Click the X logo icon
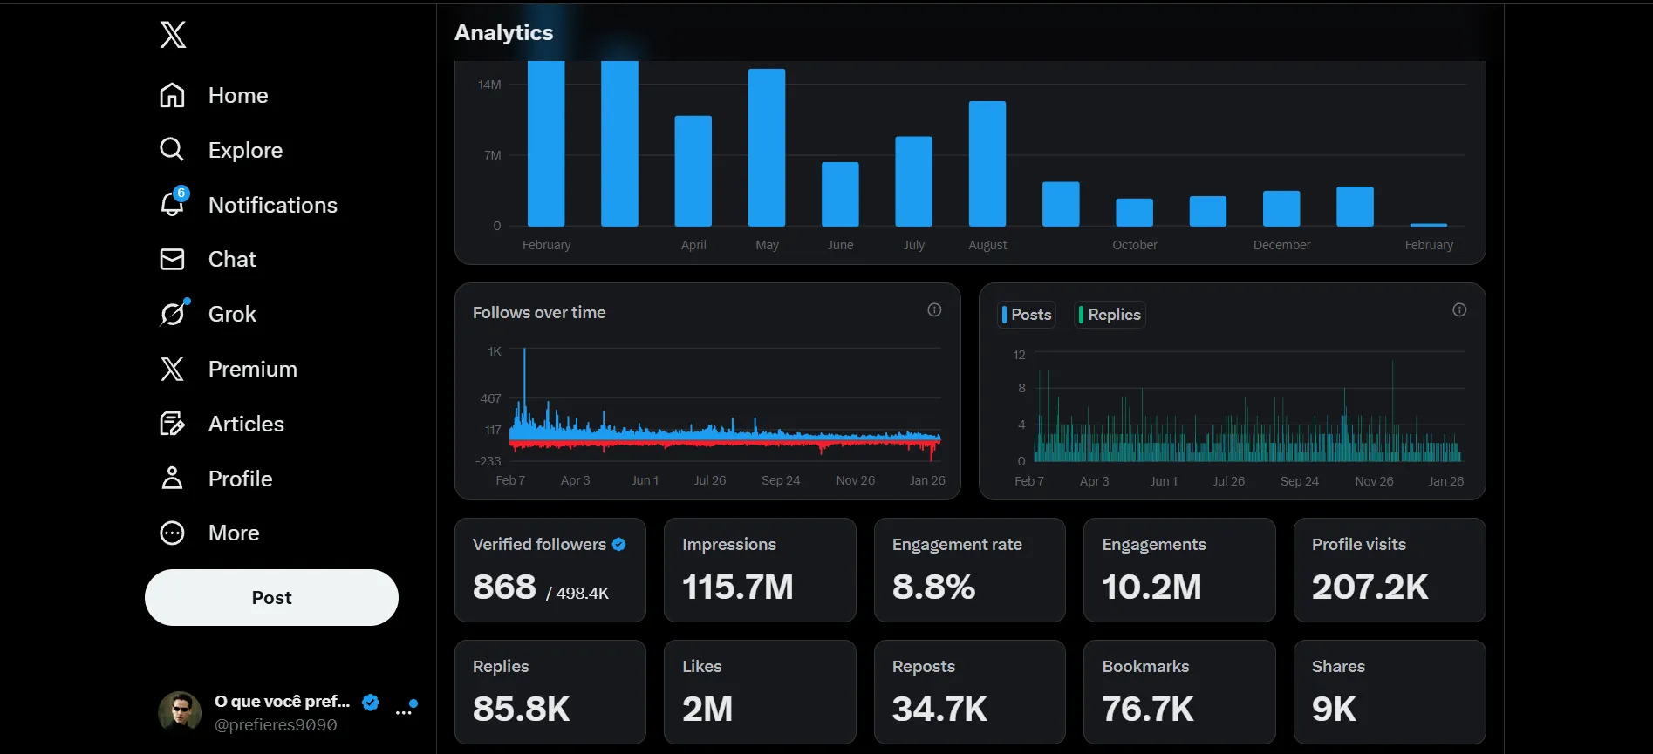1653x754 pixels. point(173,35)
